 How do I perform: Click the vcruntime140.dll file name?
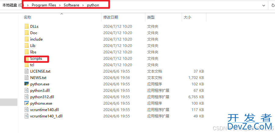[x=45, y=110]
